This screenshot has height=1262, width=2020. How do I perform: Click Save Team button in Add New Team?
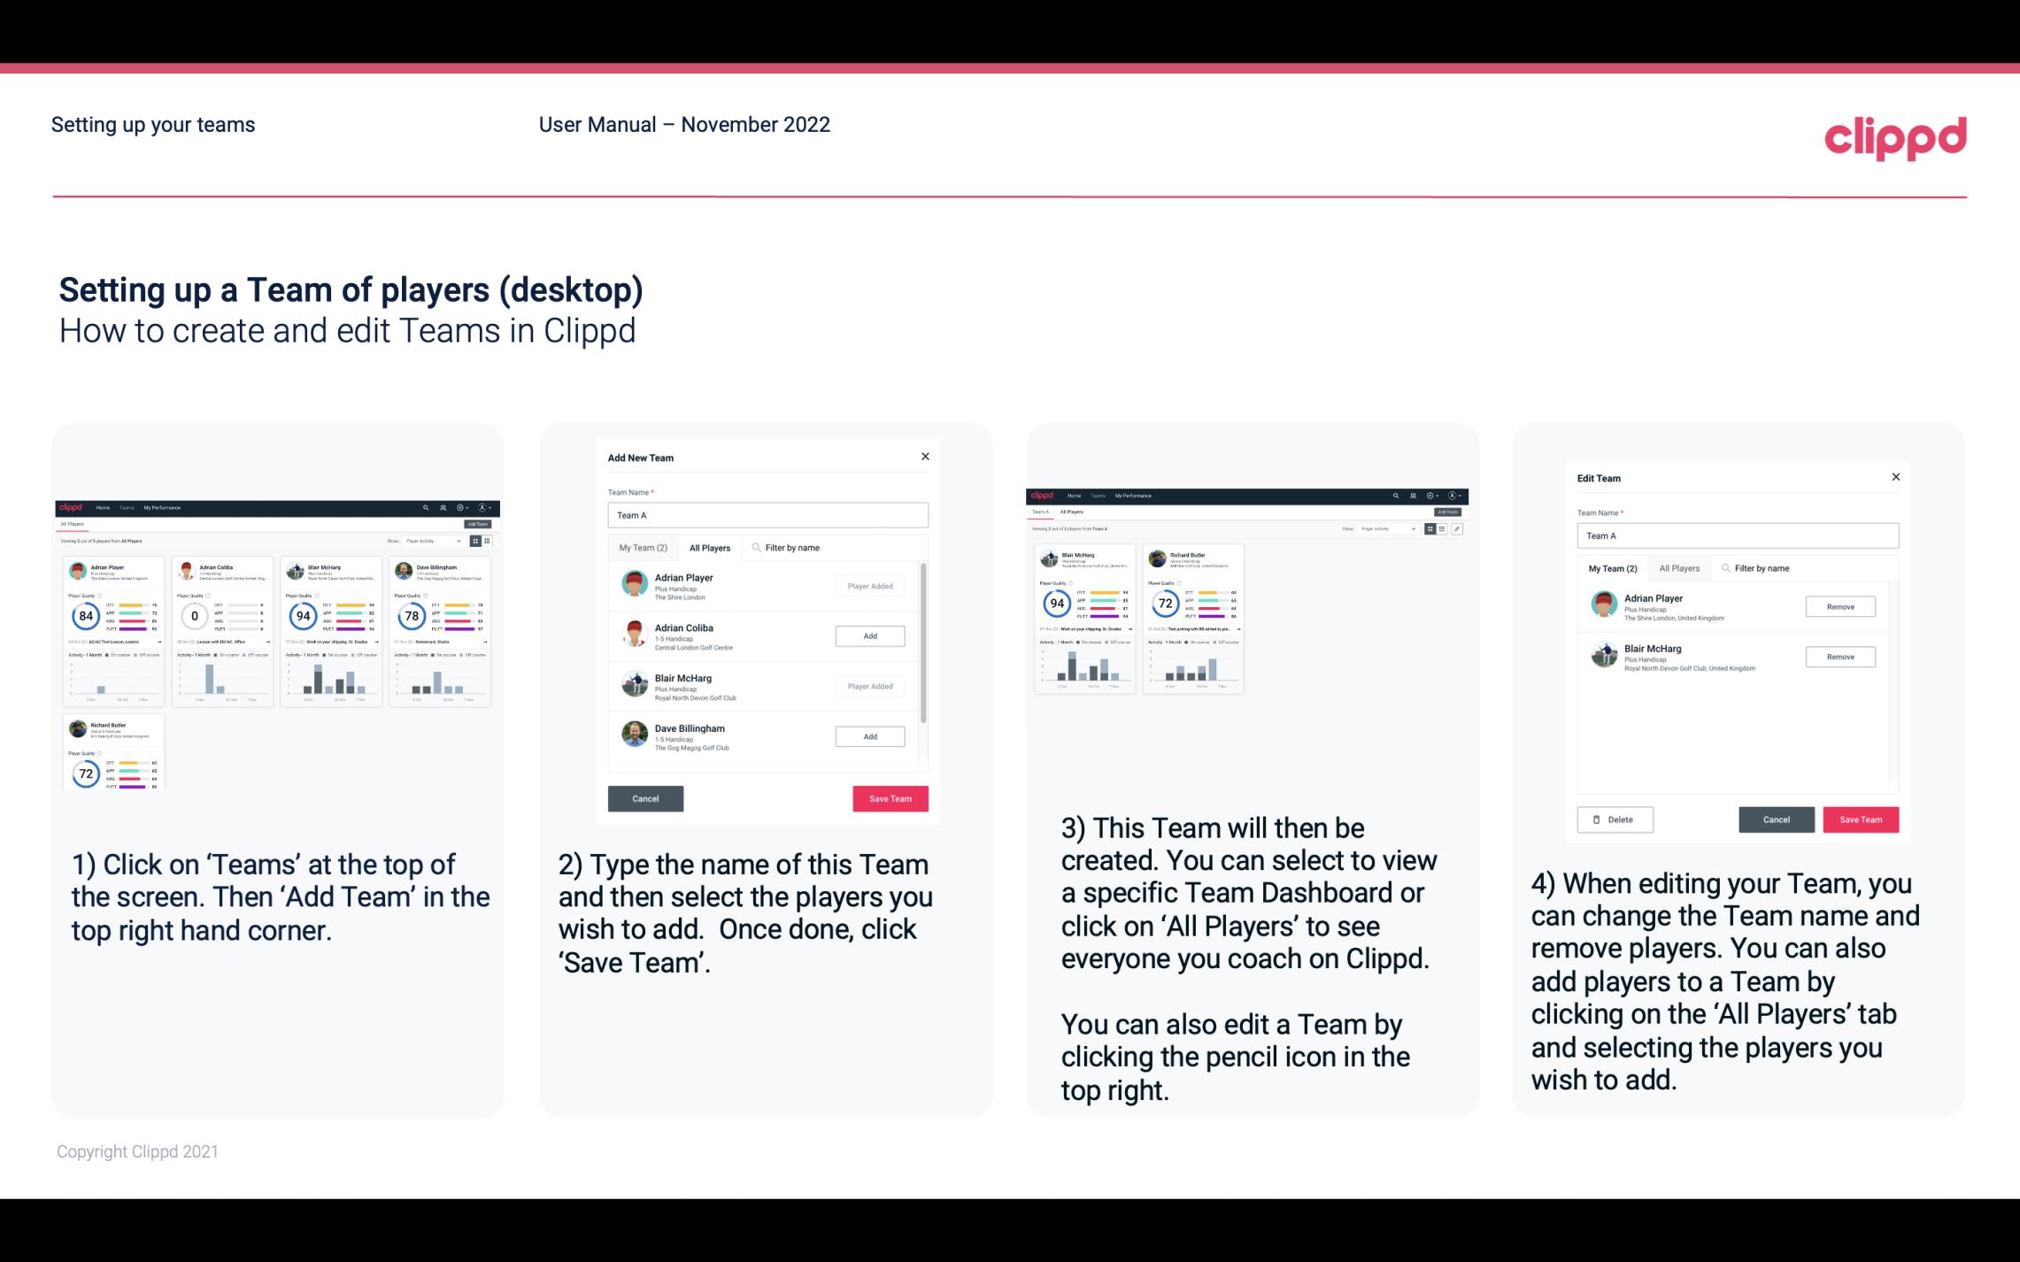[x=889, y=796]
